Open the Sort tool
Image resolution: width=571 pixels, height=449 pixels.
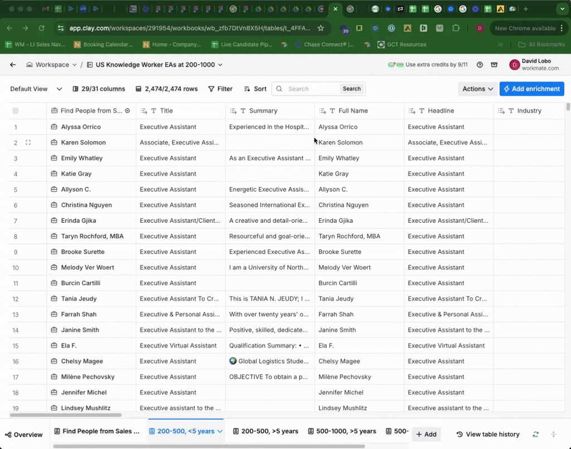(255, 89)
